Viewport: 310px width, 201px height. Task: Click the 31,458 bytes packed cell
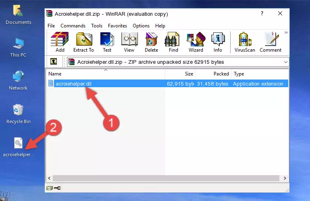point(213,84)
